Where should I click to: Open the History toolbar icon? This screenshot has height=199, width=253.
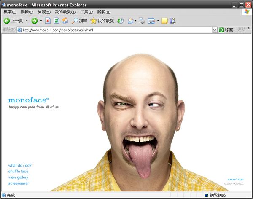(120, 21)
